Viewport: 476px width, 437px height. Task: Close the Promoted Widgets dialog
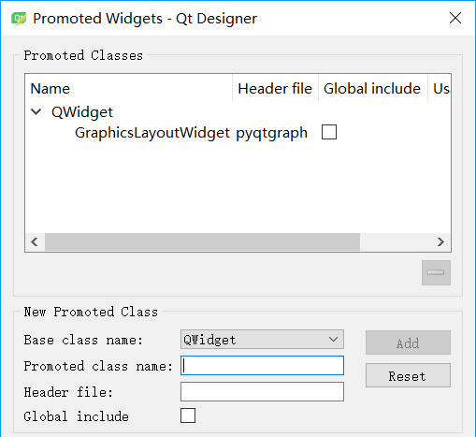point(455,18)
